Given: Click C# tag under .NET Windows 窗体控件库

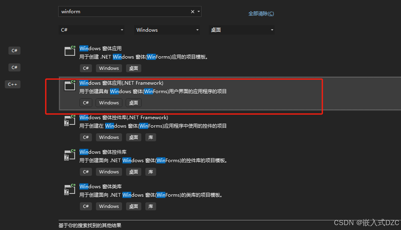Looking at the screenshot, I should coord(85,172).
